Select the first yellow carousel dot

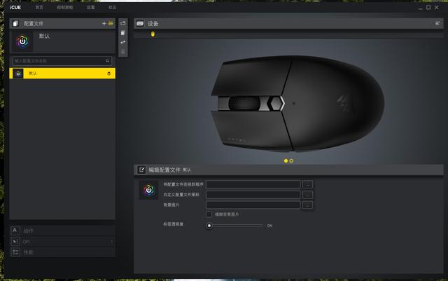click(x=286, y=160)
